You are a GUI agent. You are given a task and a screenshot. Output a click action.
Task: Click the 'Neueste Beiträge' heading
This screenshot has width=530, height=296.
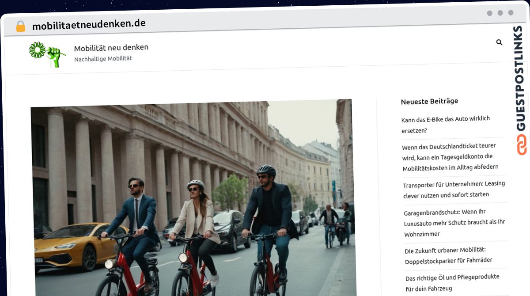(429, 102)
